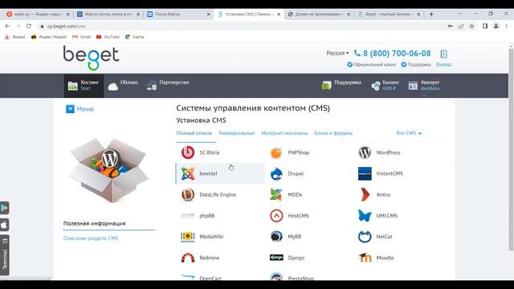Screen dimensions: 514x289
Task: Switch to Интернет-магазины tab
Action: [x=284, y=133]
